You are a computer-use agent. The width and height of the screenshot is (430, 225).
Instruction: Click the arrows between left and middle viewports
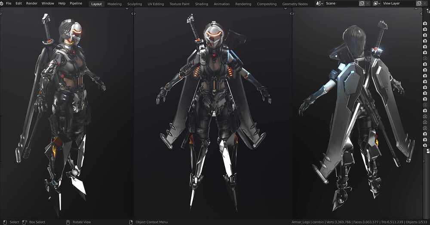[133, 14]
